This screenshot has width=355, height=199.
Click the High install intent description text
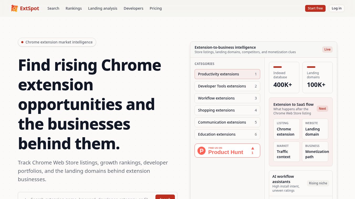(x=286, y=189)
